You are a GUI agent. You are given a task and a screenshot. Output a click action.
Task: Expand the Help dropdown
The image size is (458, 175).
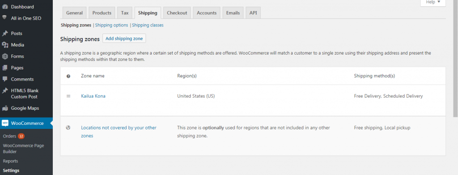click(x=433, y=3)
